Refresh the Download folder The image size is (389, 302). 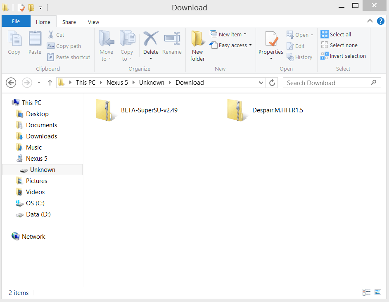coord(272,83)
